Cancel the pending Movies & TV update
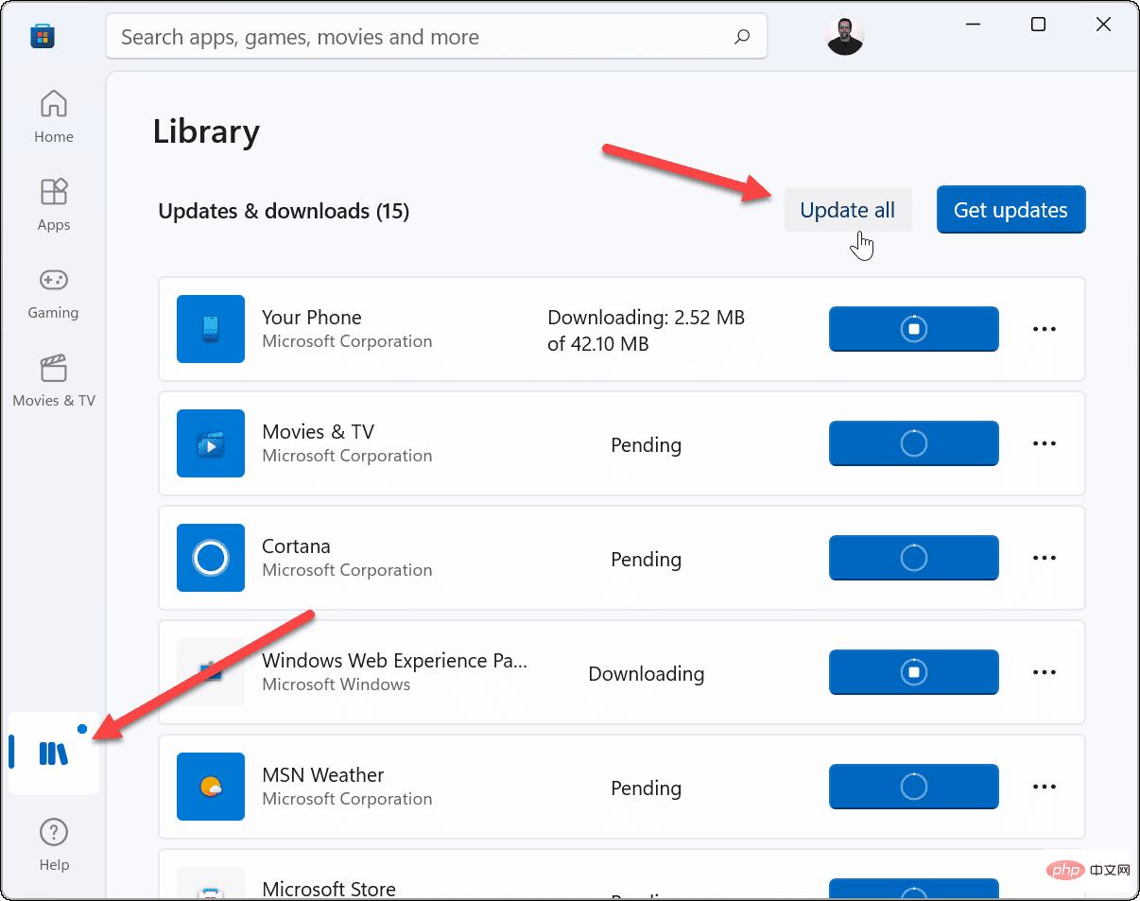Image resolution: width=1140 pixels, height=901 pixels. [914, 443]
